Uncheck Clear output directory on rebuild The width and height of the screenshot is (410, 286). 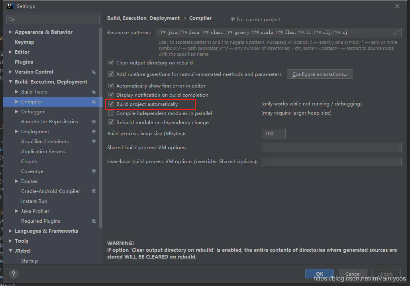click(111, 62)
